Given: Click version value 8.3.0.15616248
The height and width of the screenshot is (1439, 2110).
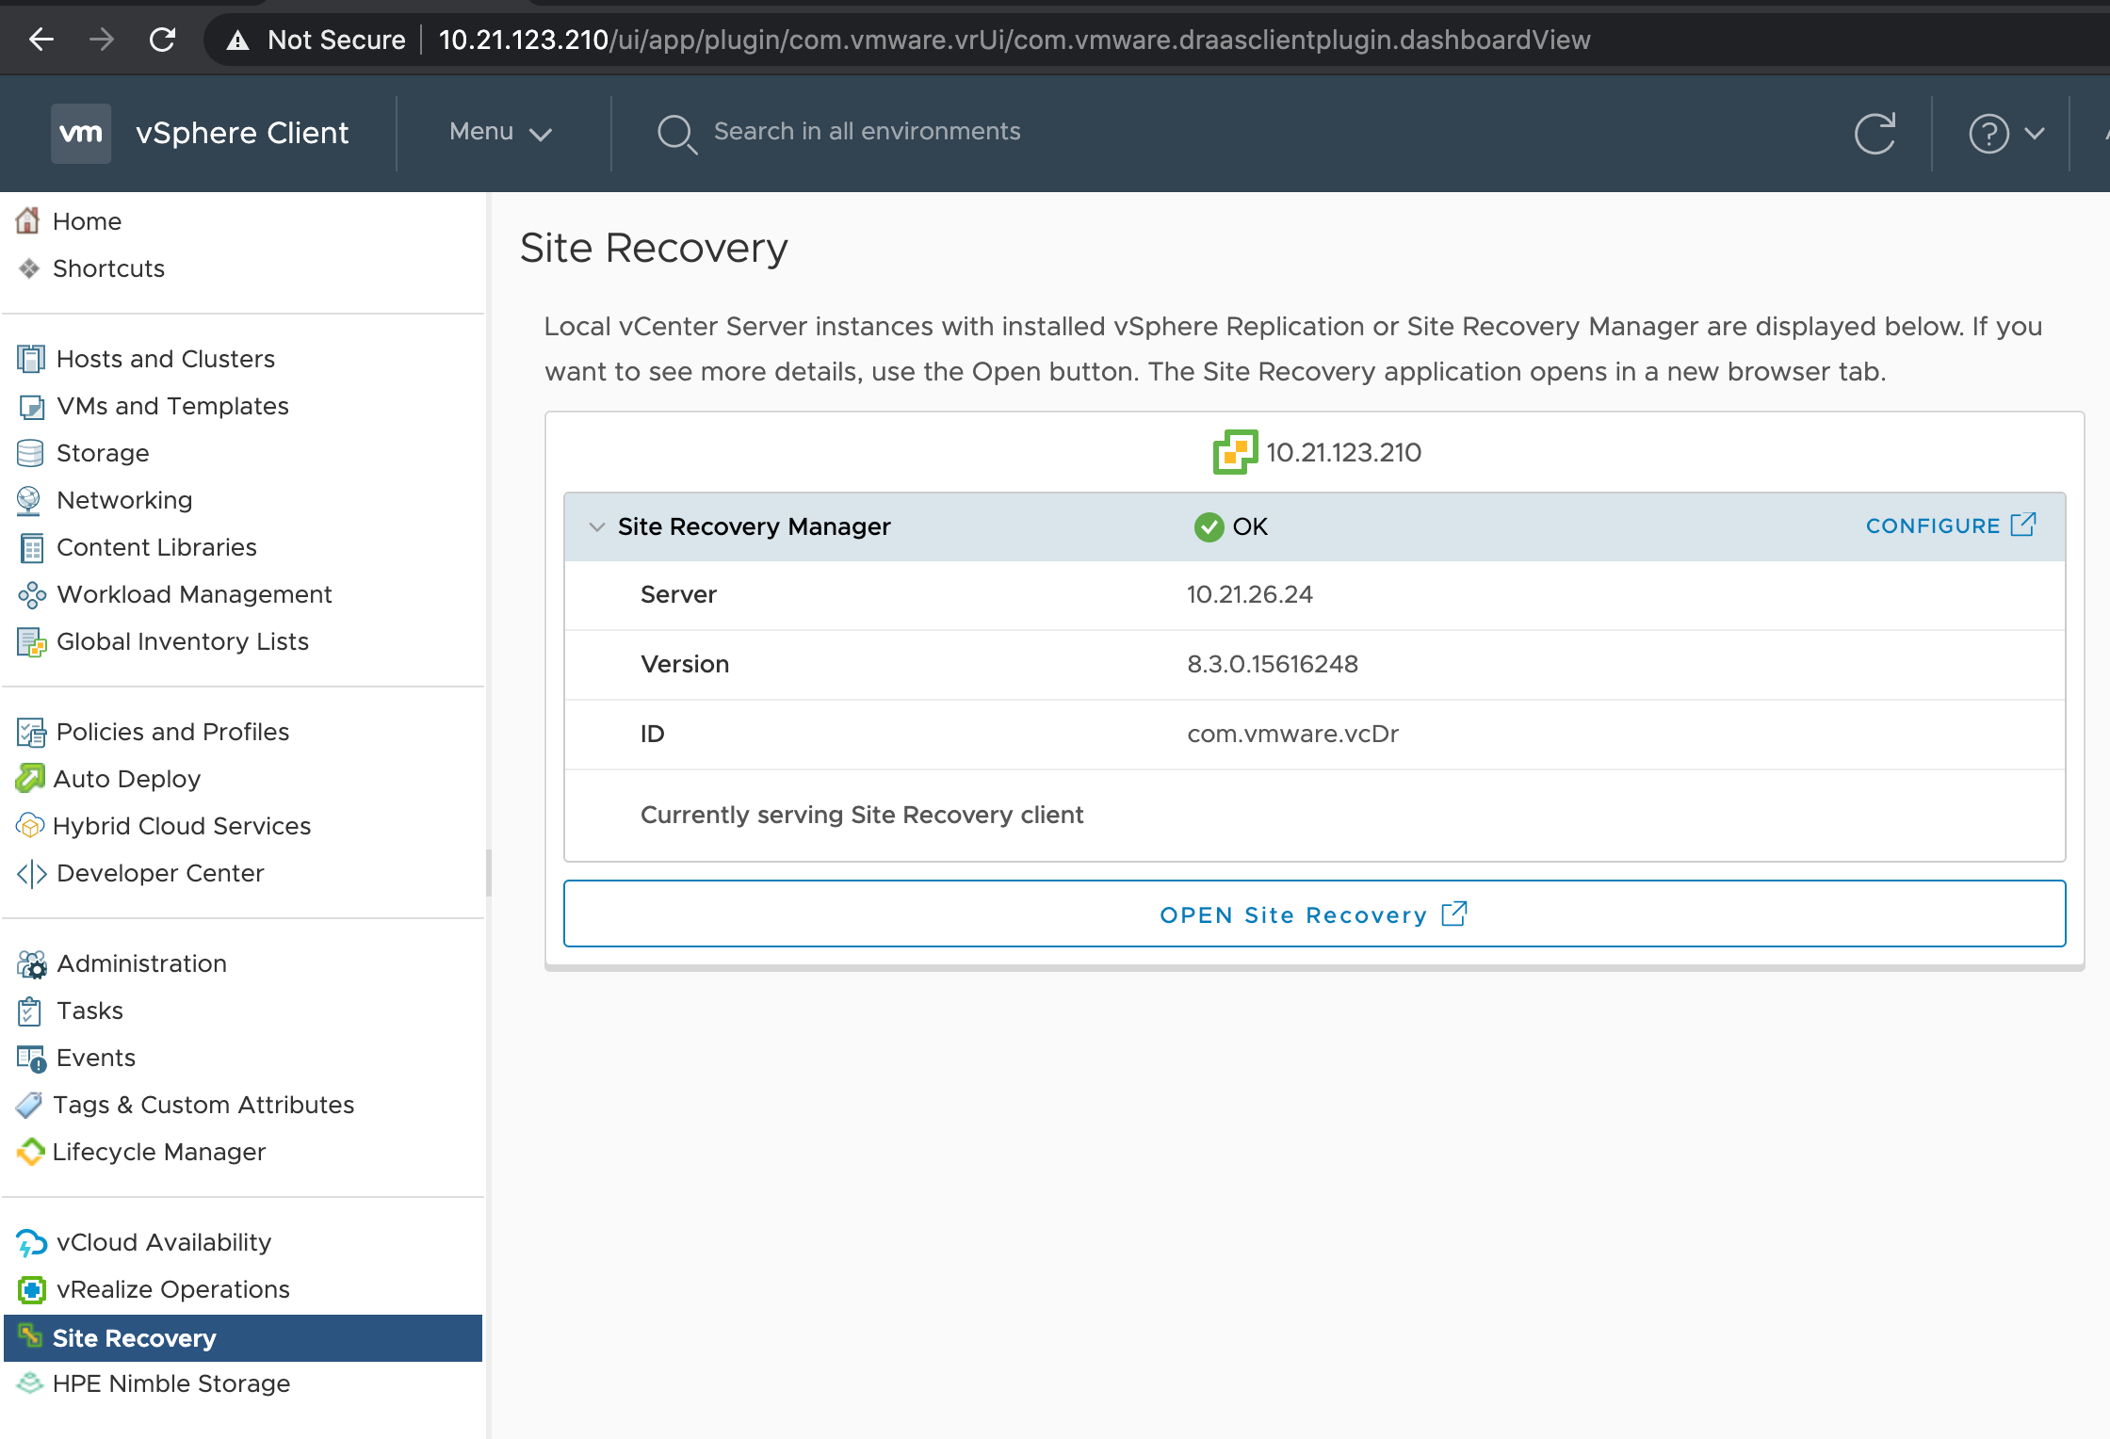Looking at the screenshot, I should pos(1273,664).
